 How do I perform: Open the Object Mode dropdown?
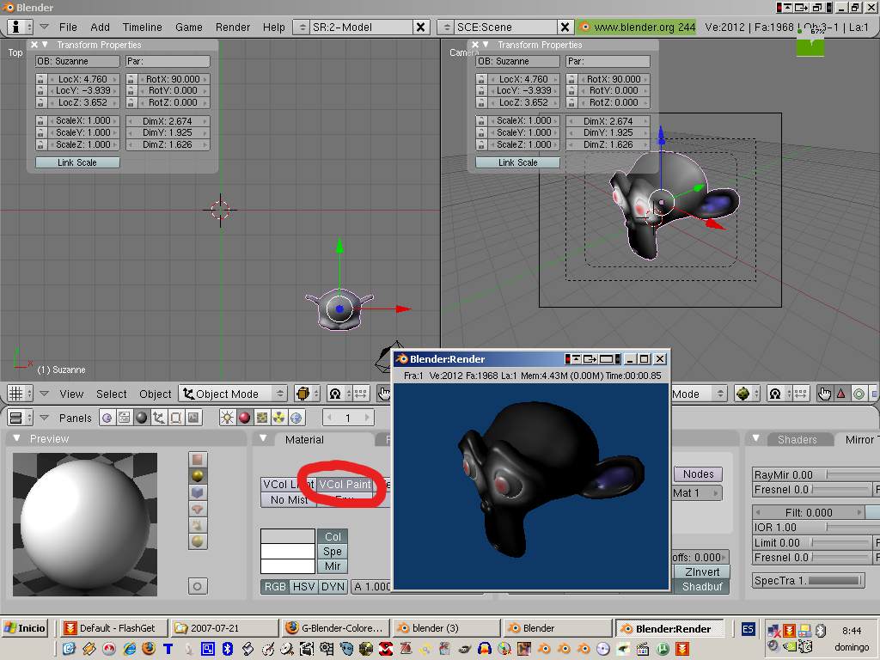(x=233, y=394)
